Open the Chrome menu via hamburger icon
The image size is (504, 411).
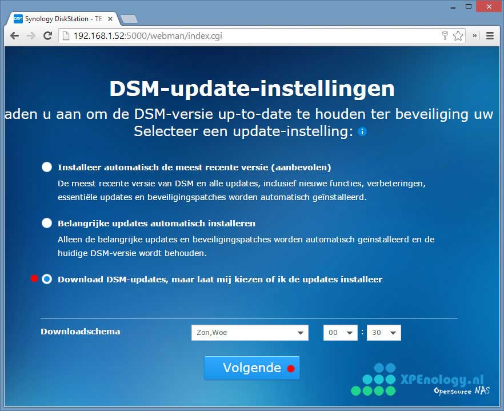[x=490, y=35]
